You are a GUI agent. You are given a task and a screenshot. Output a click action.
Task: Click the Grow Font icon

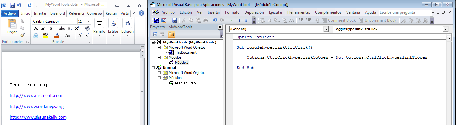point(80,35)
